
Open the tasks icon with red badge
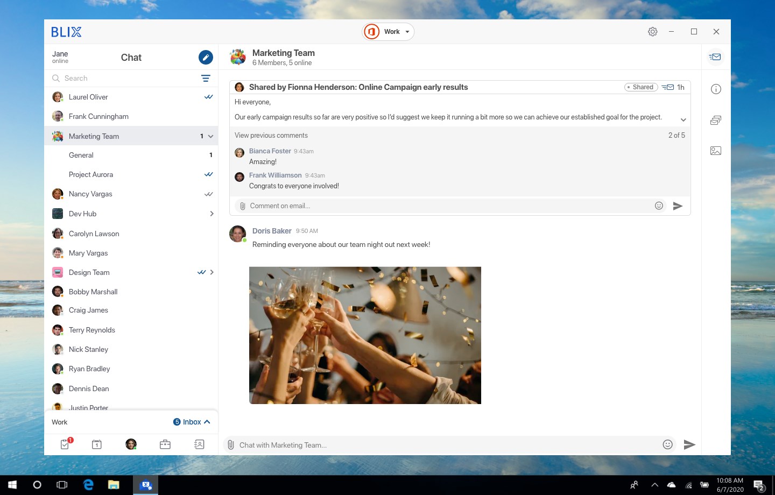click(66, 444)
